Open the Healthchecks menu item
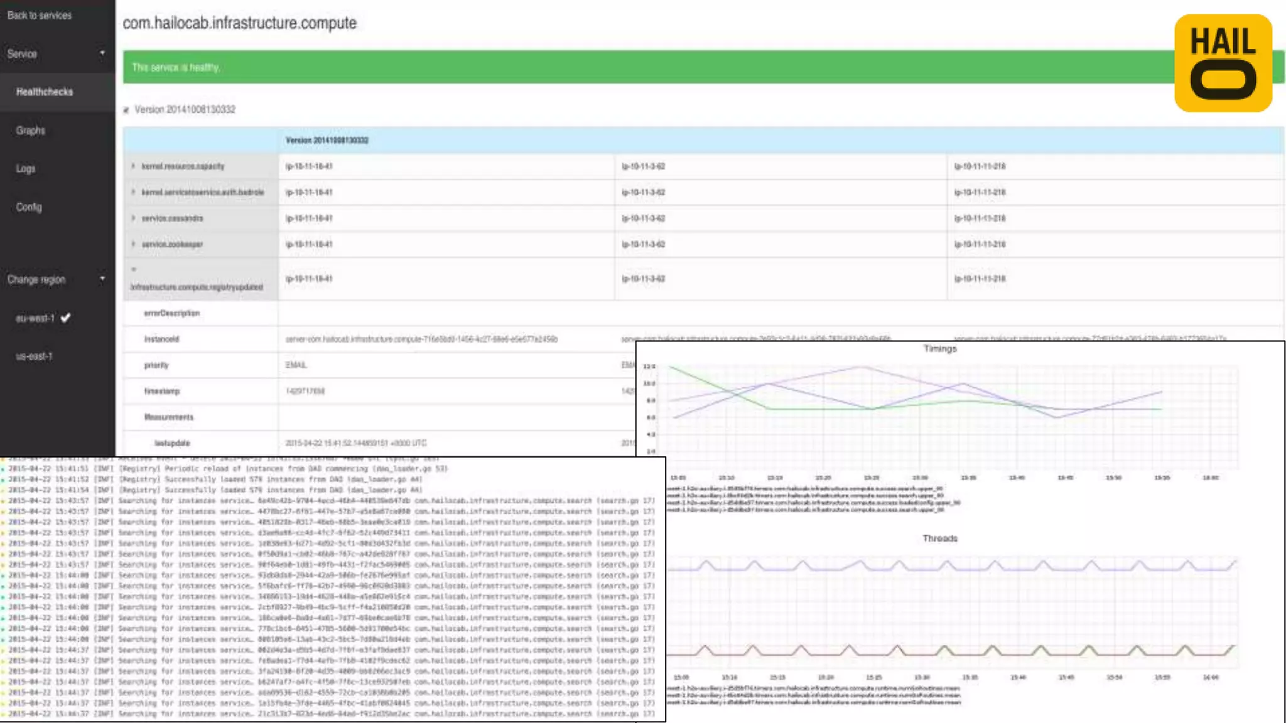The image size is (1286, 723). [45, 92]
